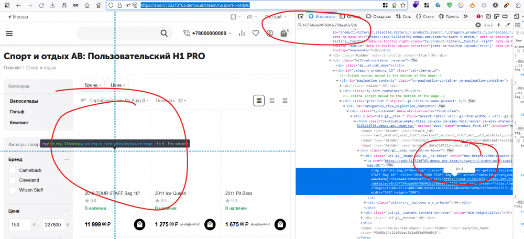Open the wishlist heart icon

point(256,34)
